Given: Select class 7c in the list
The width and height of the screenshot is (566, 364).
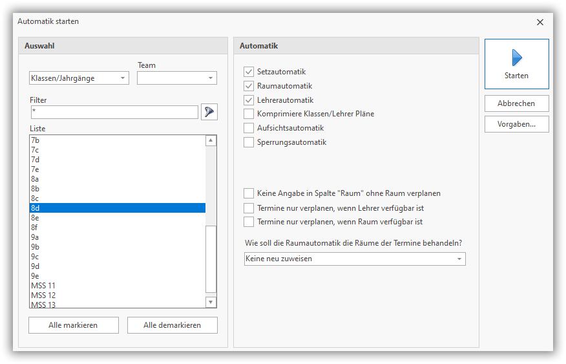Looking at the screenshot, I should (x=118, y=150).
